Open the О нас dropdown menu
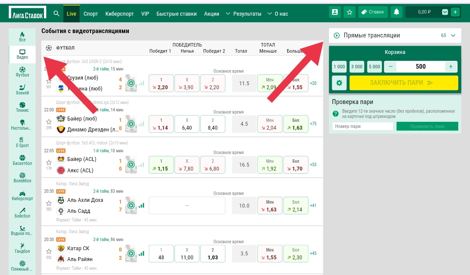This screenshot has height=275, width=470. tap(278, 14)
